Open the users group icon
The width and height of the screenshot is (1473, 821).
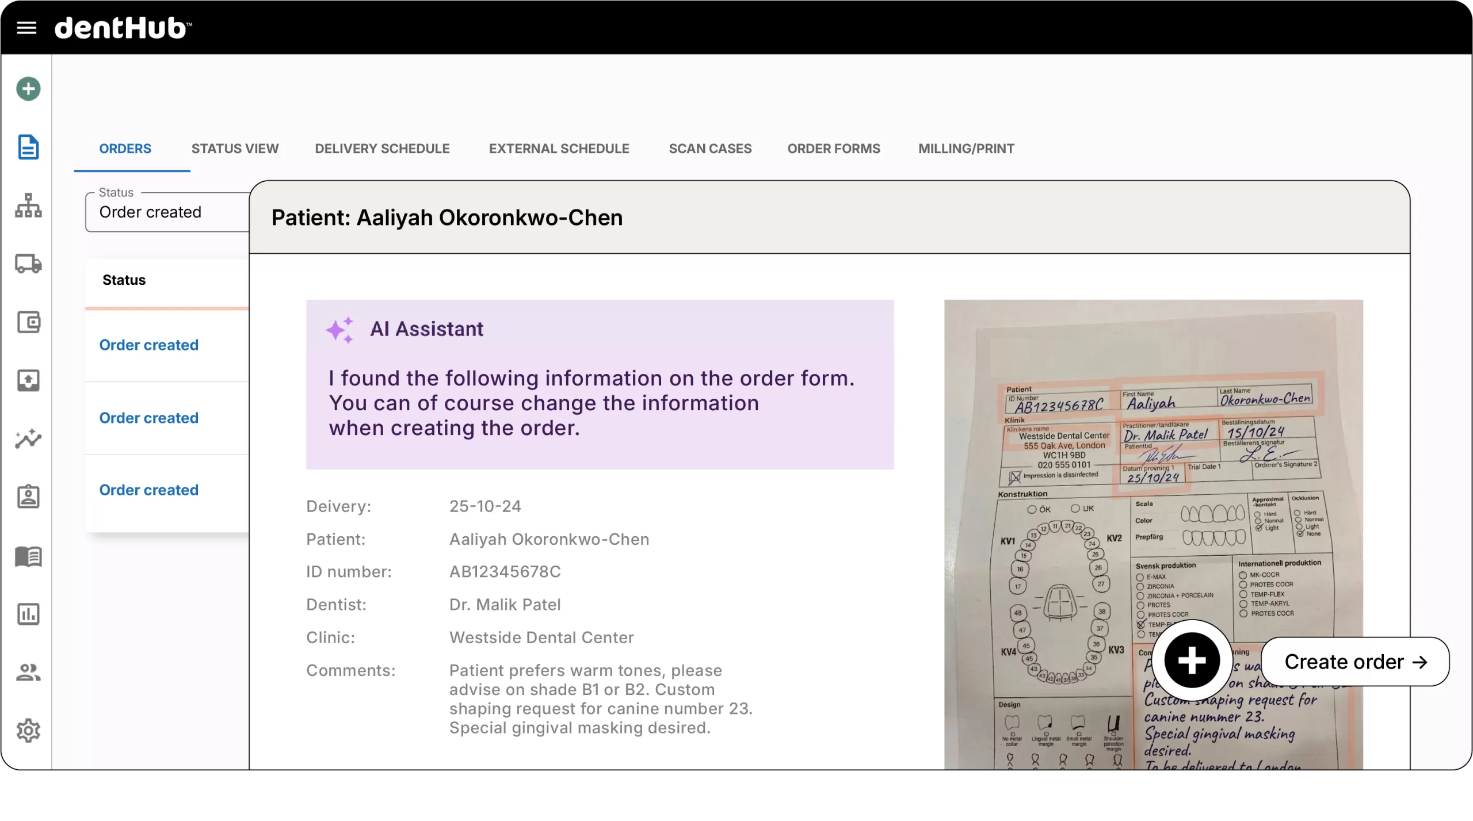pos(28,672)
